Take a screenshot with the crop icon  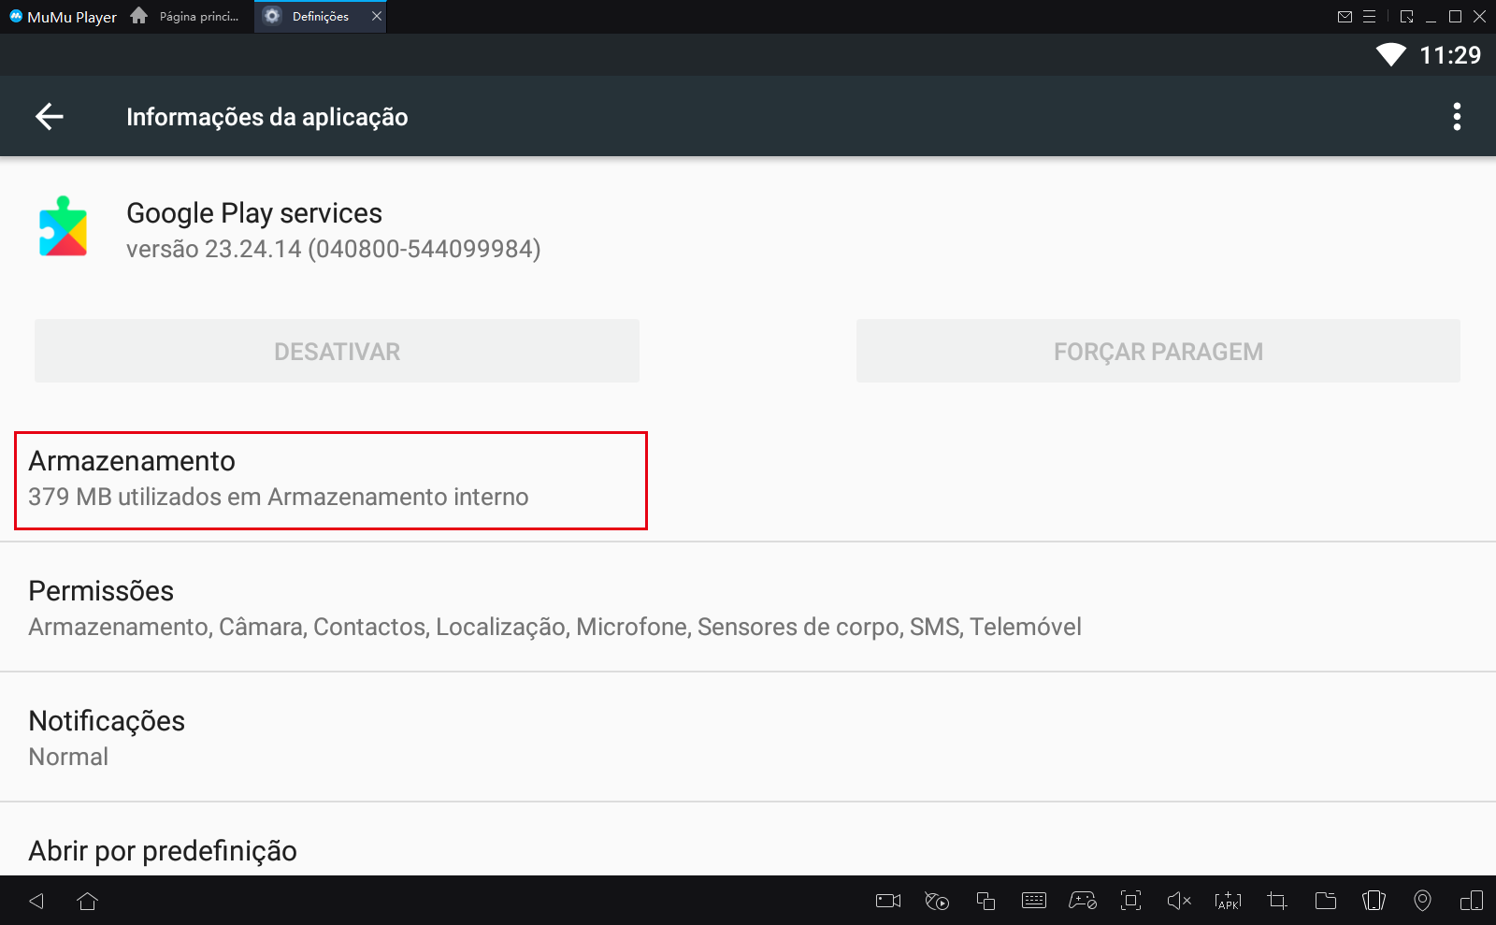pos(1277,901)
